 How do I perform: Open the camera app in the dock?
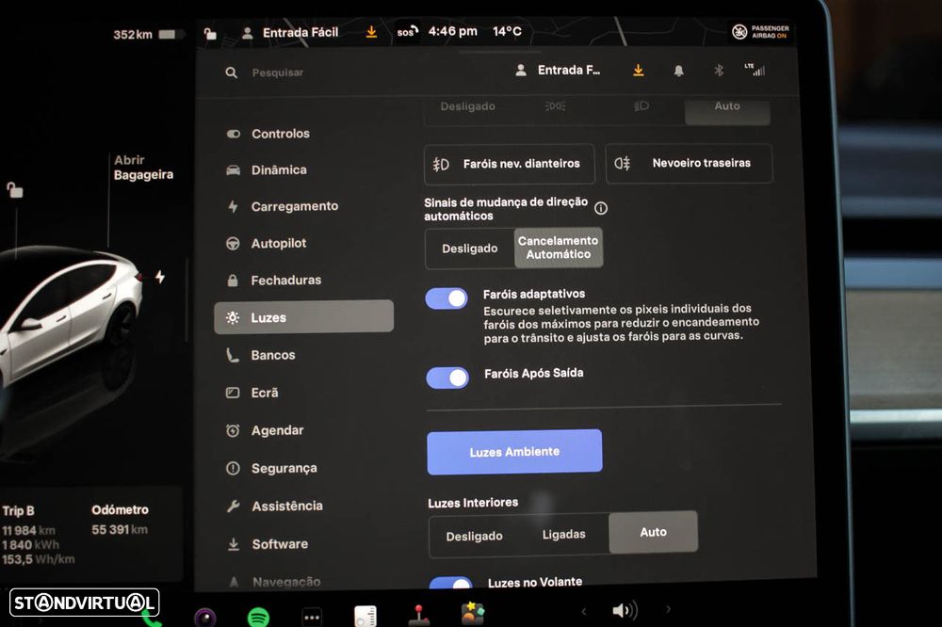point(204,618)
